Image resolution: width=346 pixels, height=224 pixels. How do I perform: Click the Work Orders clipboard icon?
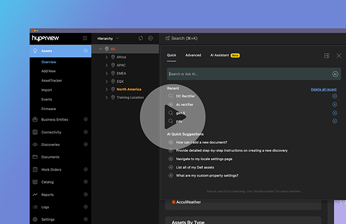tap(35, 169)
